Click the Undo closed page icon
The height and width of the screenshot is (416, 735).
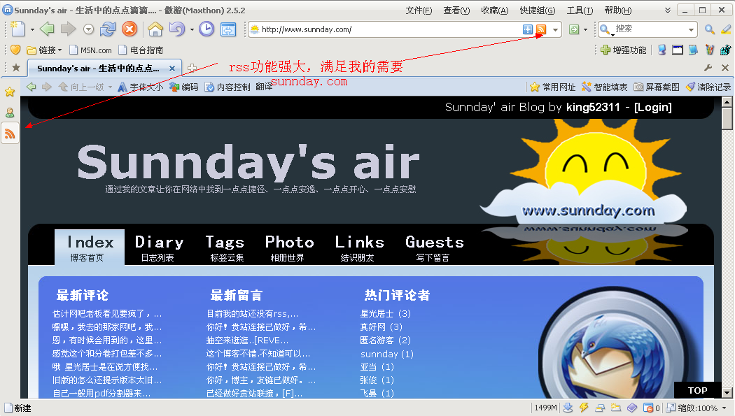tap(176, 29)
